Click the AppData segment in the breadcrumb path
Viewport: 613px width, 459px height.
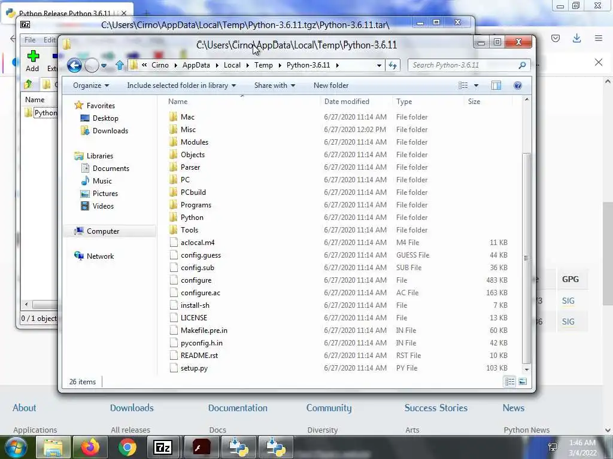coord(196,65)
